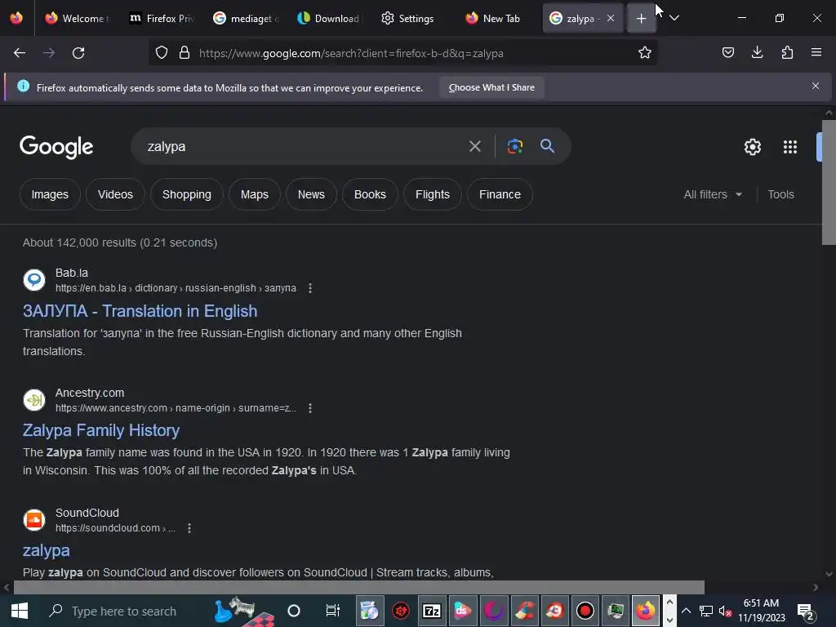Dismiss the Firefox data notification bar
Screen dimensions: 836x627
pos(816,86)
